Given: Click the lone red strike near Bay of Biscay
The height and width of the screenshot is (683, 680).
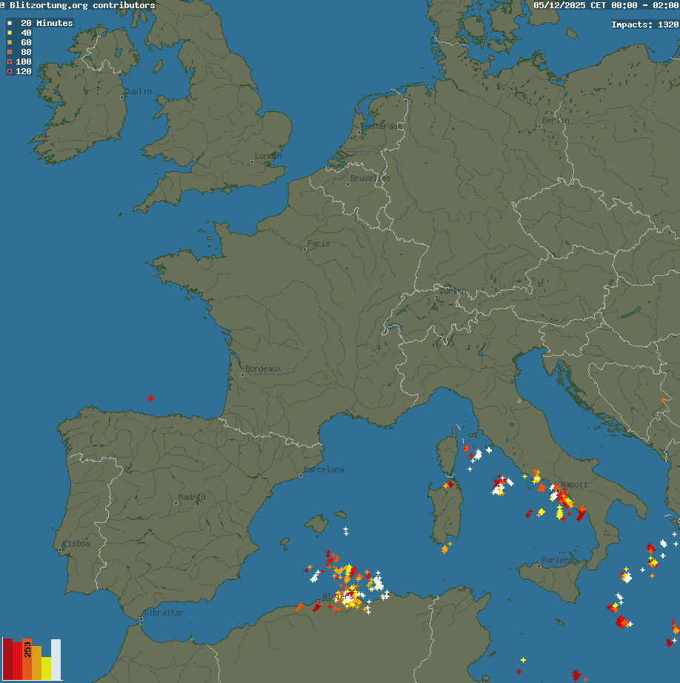Looking at the screenshot, I should (x=151, y=398).
